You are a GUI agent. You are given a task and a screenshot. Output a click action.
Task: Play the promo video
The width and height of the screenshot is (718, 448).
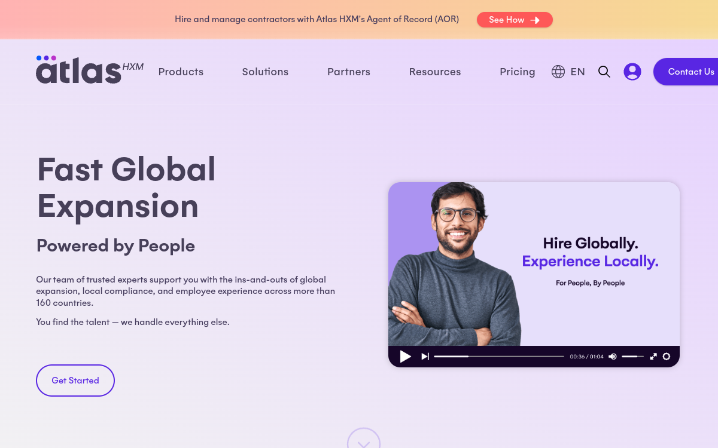pos(406,357)
